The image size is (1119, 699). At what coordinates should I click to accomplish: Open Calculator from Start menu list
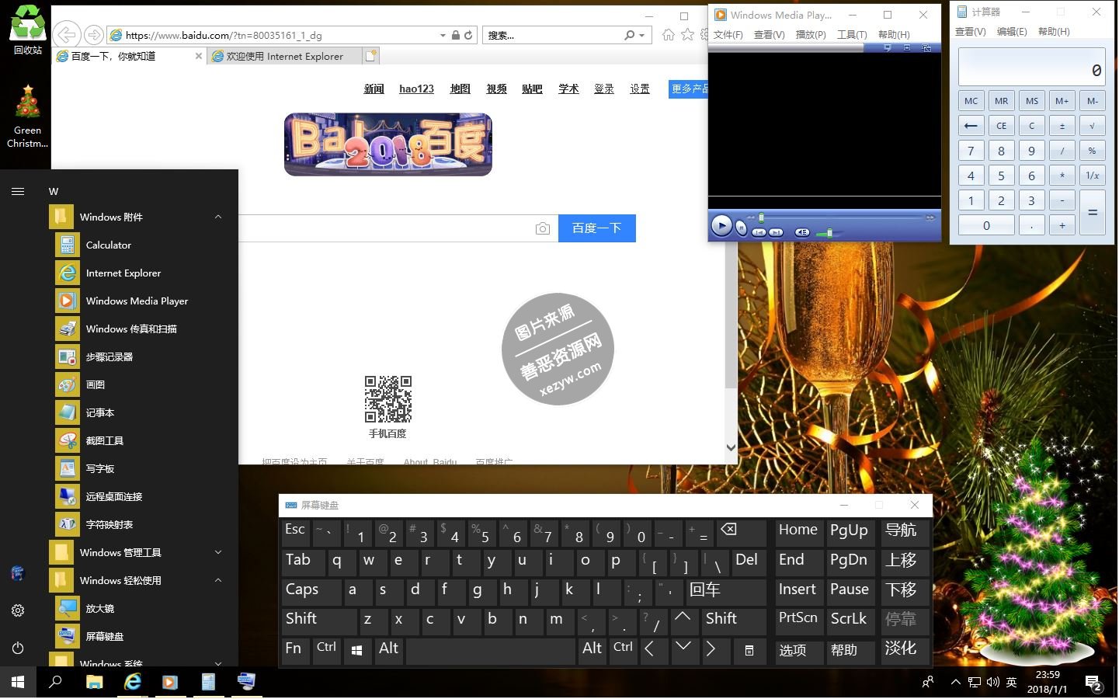(x=144, y=245)
